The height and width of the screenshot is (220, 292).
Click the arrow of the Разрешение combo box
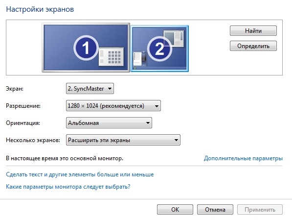tap(157, 106)
